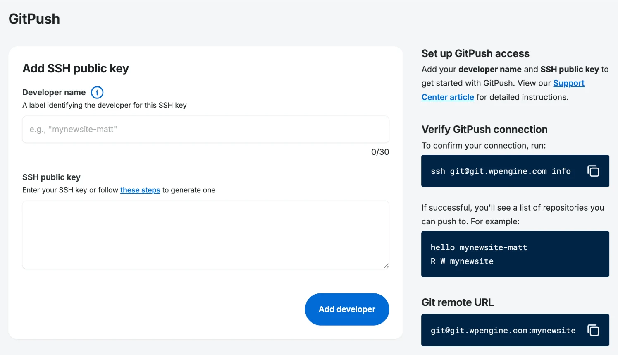
Task: Click the GitPush page title
Action: pos(34,19)
